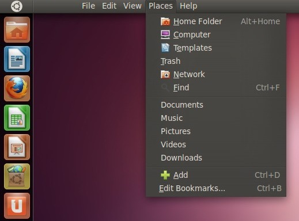Open Edit Bookmarks... dialog

(x=216, y=188)
